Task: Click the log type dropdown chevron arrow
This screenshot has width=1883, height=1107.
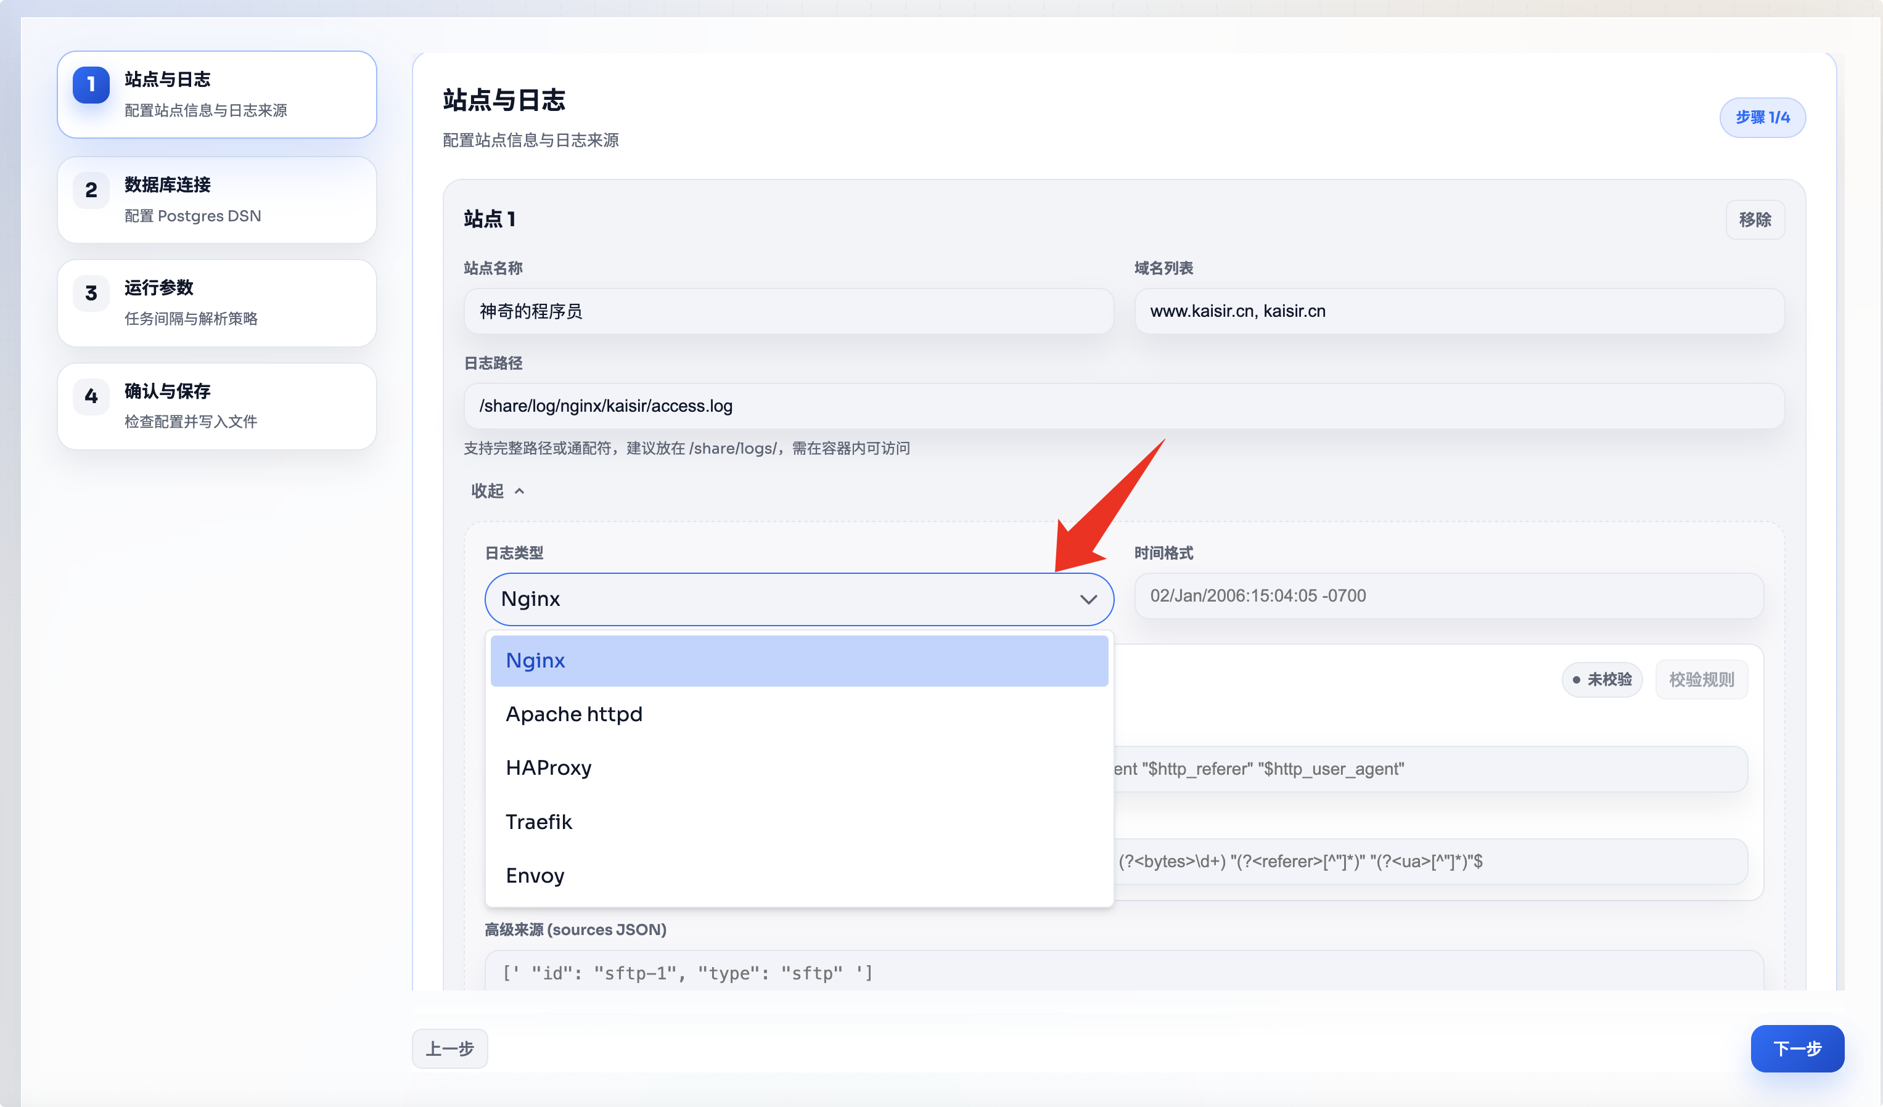Action: pyautogui.click(x=1087, y=599)
